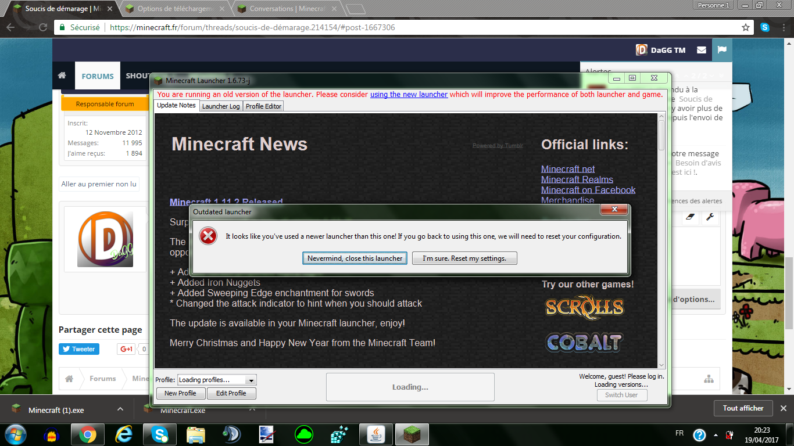Open the forum messages envelope icon
This screenshot has height=446, width=794.
702,50
